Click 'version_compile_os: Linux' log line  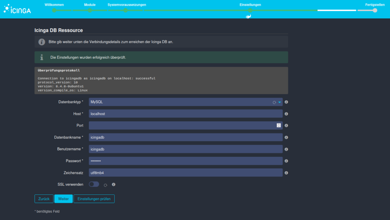63,90
